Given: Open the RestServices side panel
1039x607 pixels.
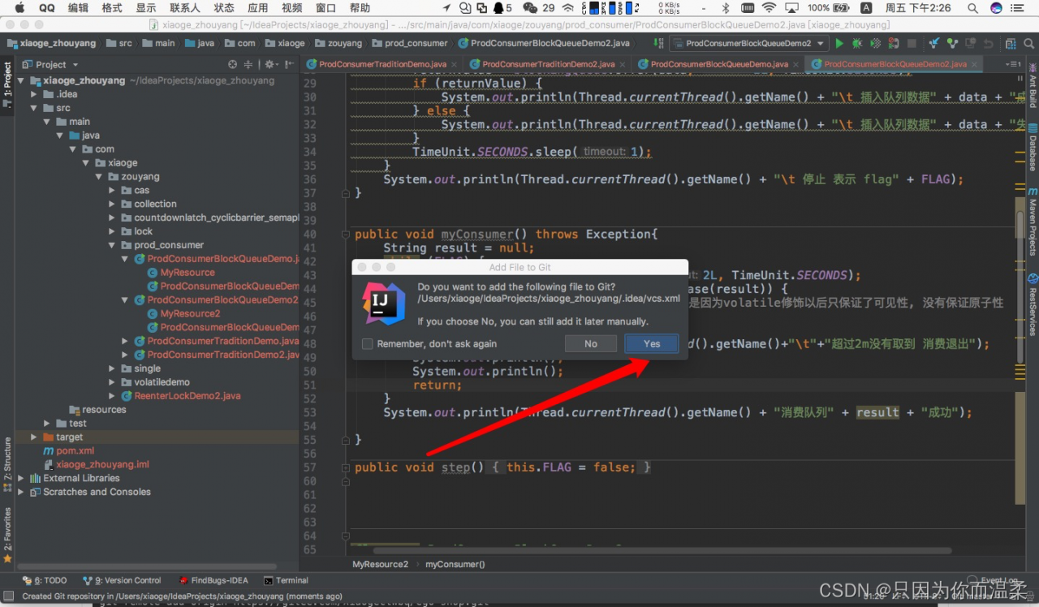Looking at the screenshot, I should click(x=1033, y=306).
